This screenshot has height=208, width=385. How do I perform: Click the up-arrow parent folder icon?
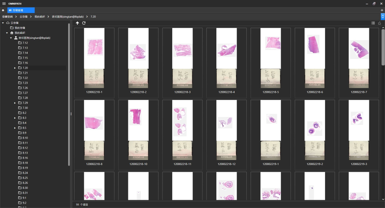point(77,23)
